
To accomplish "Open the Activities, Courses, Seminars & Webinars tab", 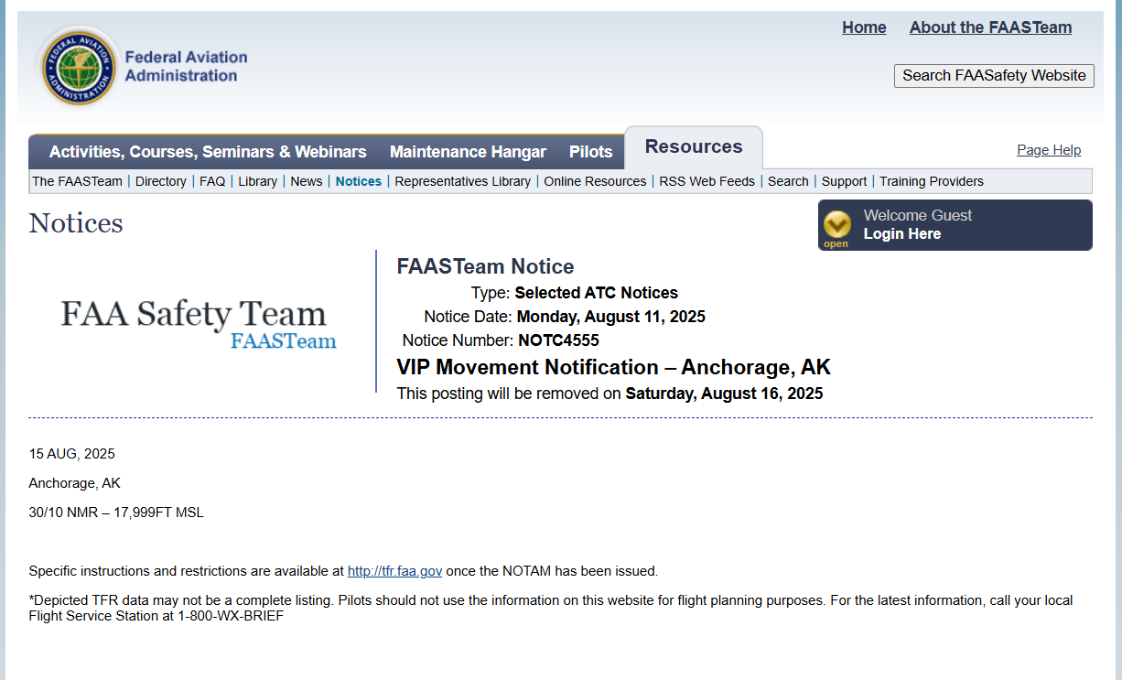I will [208, 152].
